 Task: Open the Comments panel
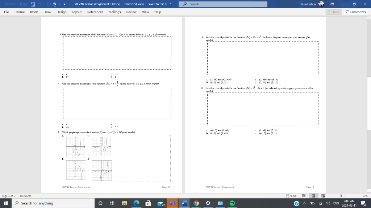pyautogui.click(x=356, y=12)
